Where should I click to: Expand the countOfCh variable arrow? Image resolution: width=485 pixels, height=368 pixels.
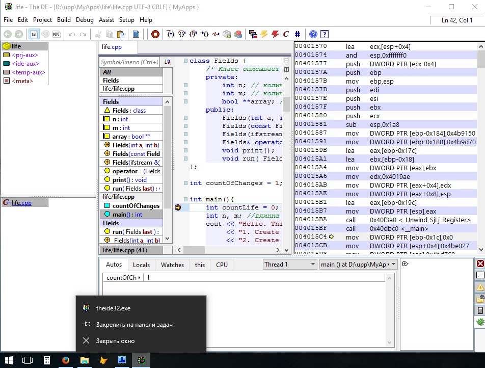(x=140, y=278)
